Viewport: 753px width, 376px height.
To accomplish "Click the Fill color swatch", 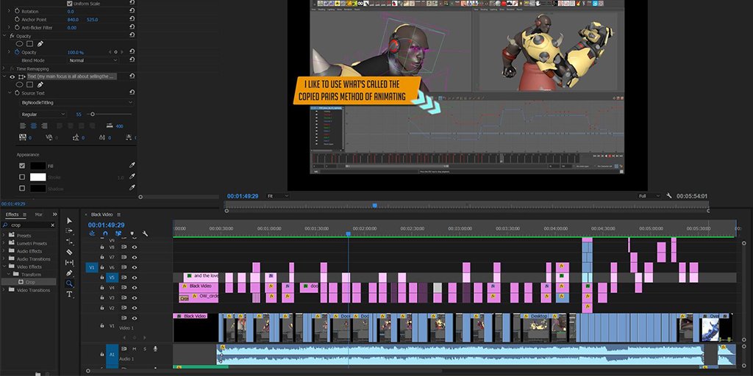I will click(x=38, y=165).
